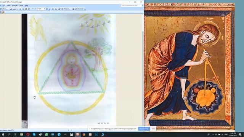This screenshot has height=137, width=244.
Task: Open the Picture menu
Action: click(x=15, y=6)
